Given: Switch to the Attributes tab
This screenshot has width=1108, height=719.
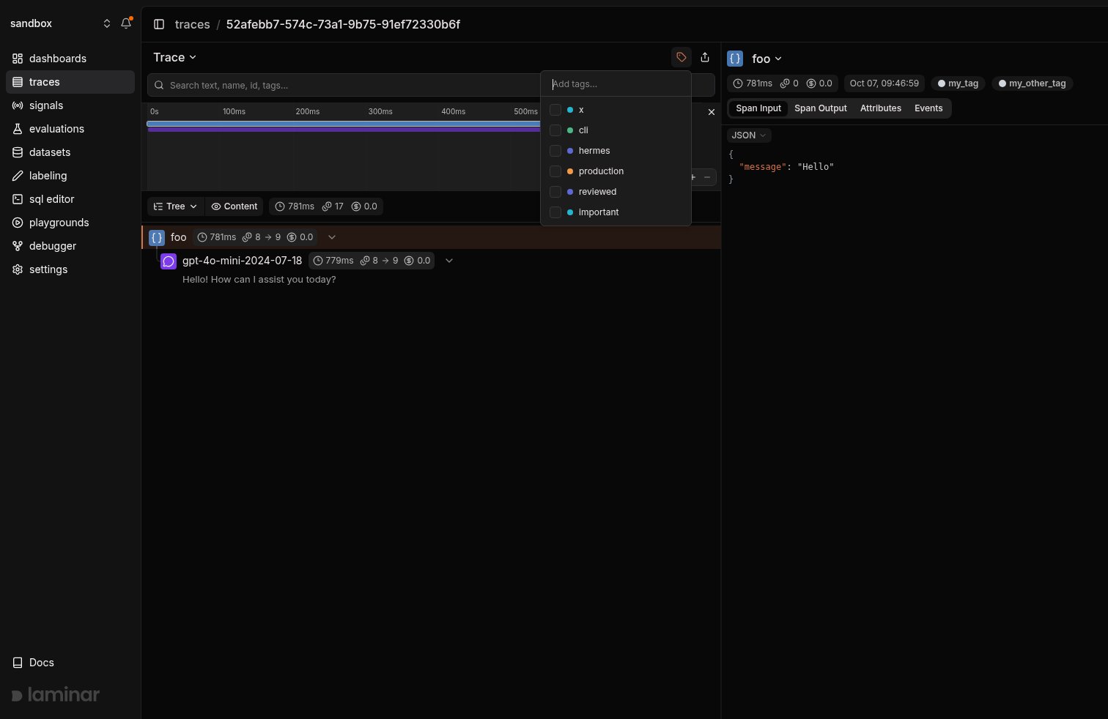Looking at the screenshot, I should point(881,108).
